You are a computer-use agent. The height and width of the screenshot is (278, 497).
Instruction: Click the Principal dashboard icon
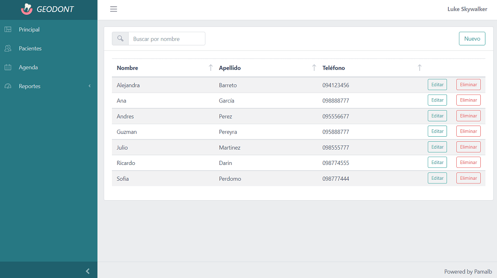(x=8, y=30)
